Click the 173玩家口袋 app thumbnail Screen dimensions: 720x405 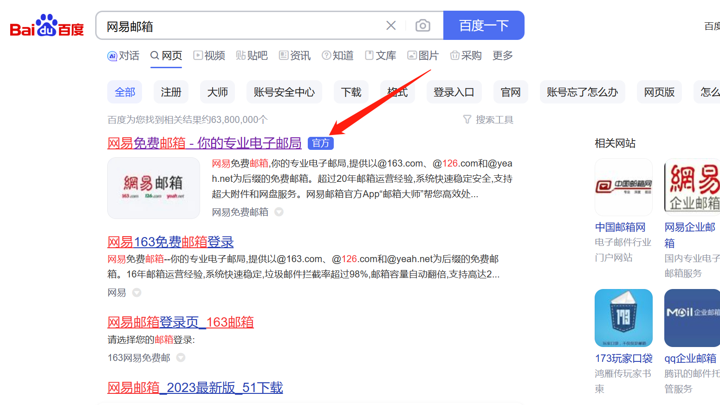623,318
